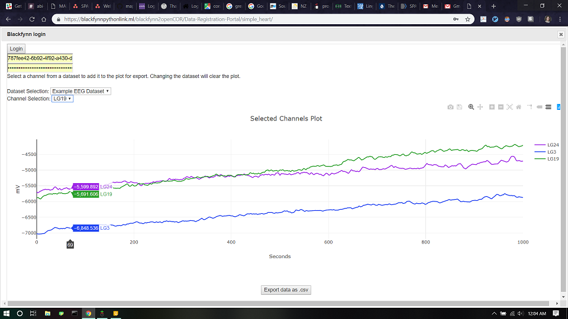This screenshot has height=319, width=568.
Task: Open the Dataset Selection dropdown
Action: [81, 91]
